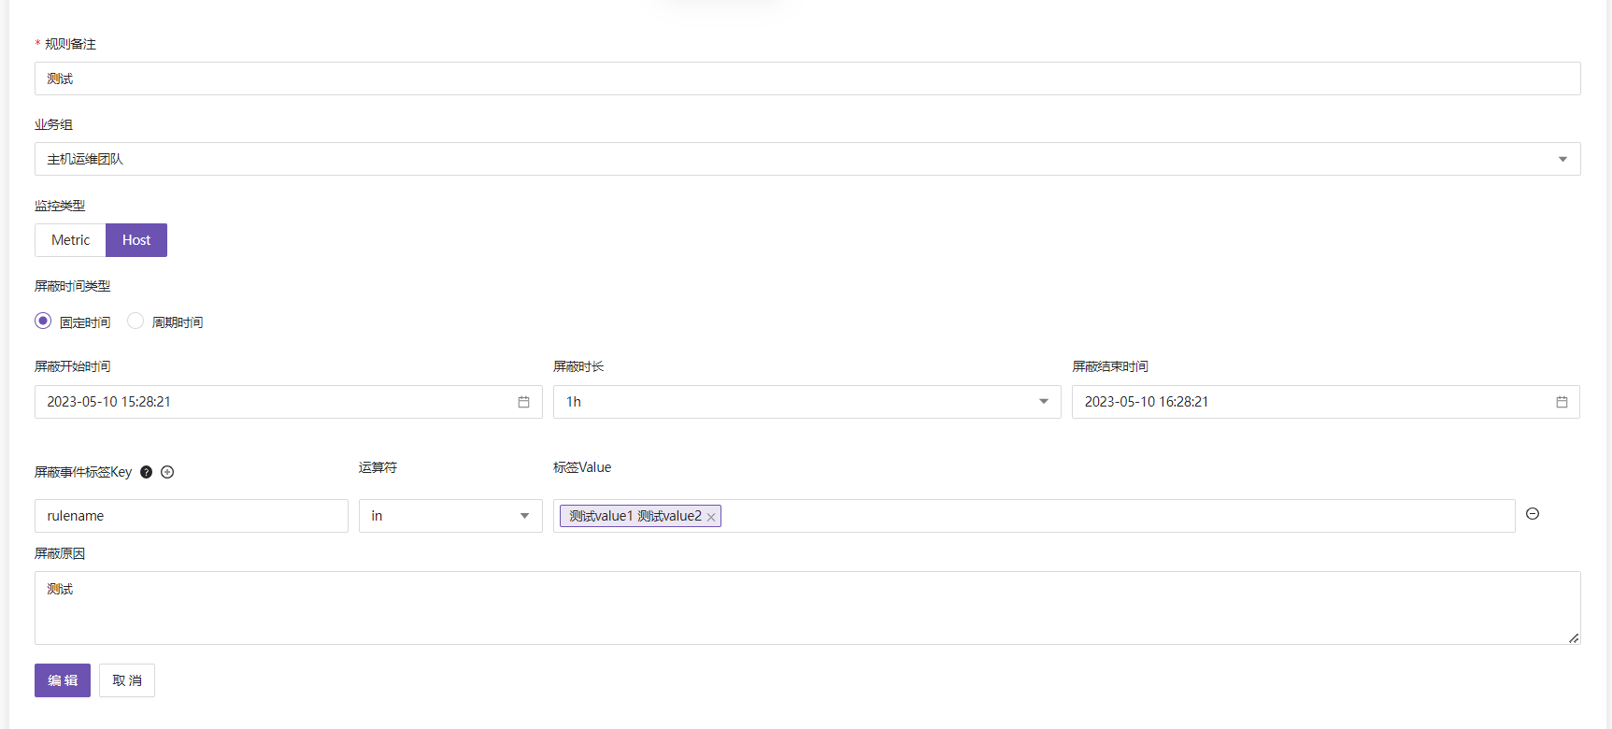
Task: Add a new tag row with plus icon
Action: pyautogui.click(x=167, y=472)
